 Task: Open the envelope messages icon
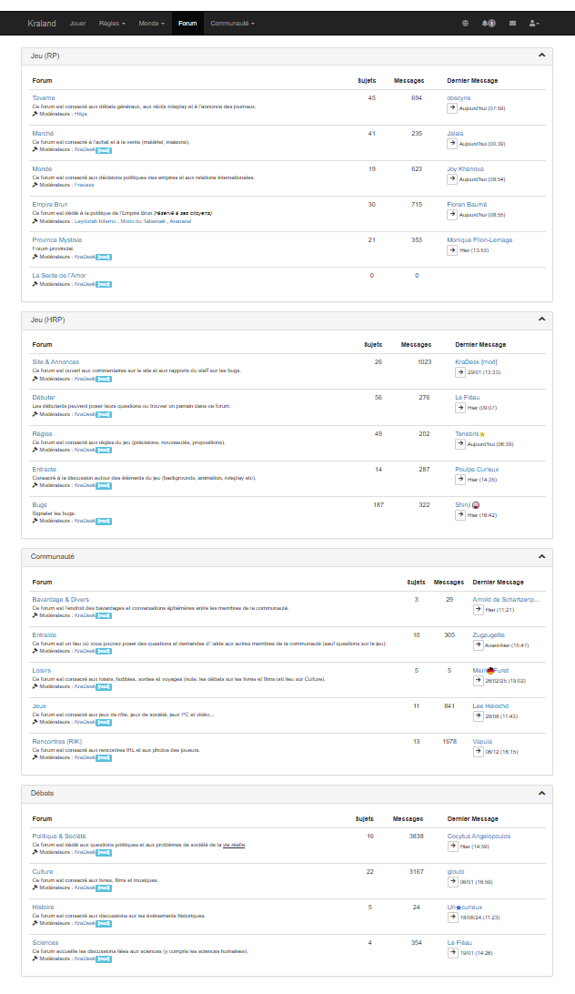point(513,23)
